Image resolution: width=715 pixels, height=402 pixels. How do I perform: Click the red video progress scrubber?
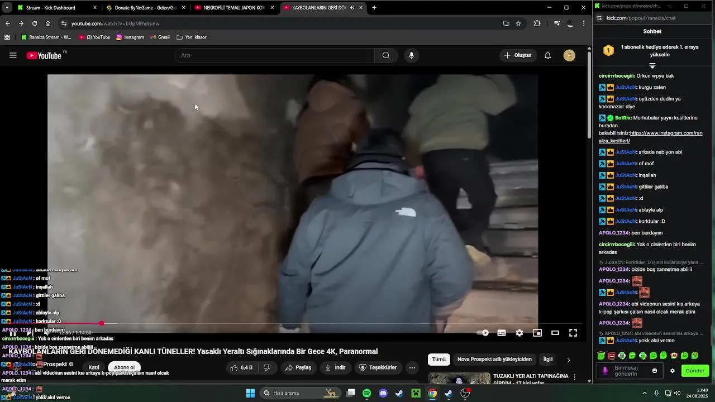[102, 323]
